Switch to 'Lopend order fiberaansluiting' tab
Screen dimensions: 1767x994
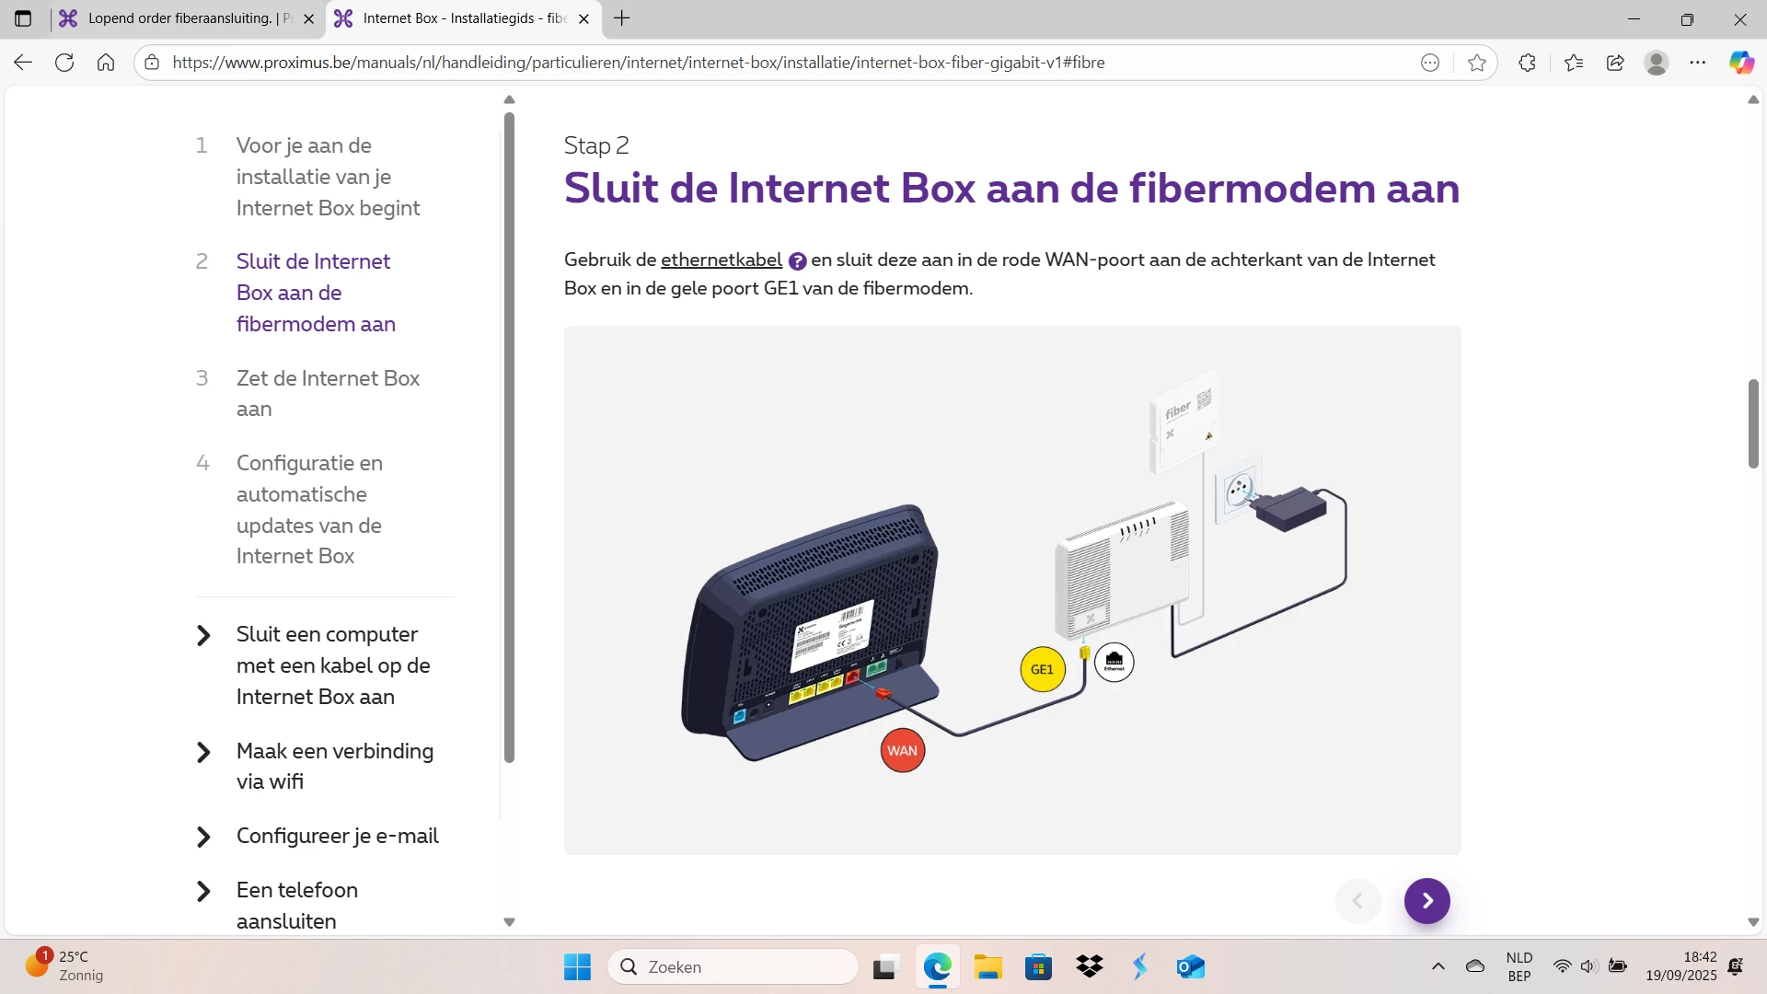179,18
